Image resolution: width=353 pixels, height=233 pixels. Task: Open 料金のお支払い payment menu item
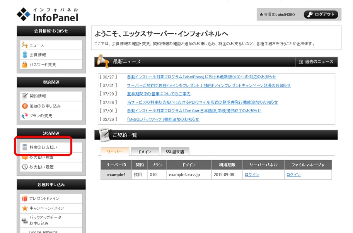pyautogui.click(x=43, y=147)
